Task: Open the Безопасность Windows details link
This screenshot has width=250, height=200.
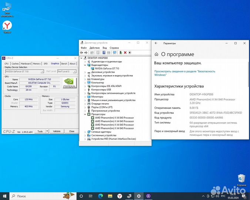Action: [x=185, y=73]
